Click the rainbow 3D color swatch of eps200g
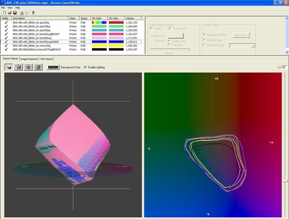 (99, 23)
